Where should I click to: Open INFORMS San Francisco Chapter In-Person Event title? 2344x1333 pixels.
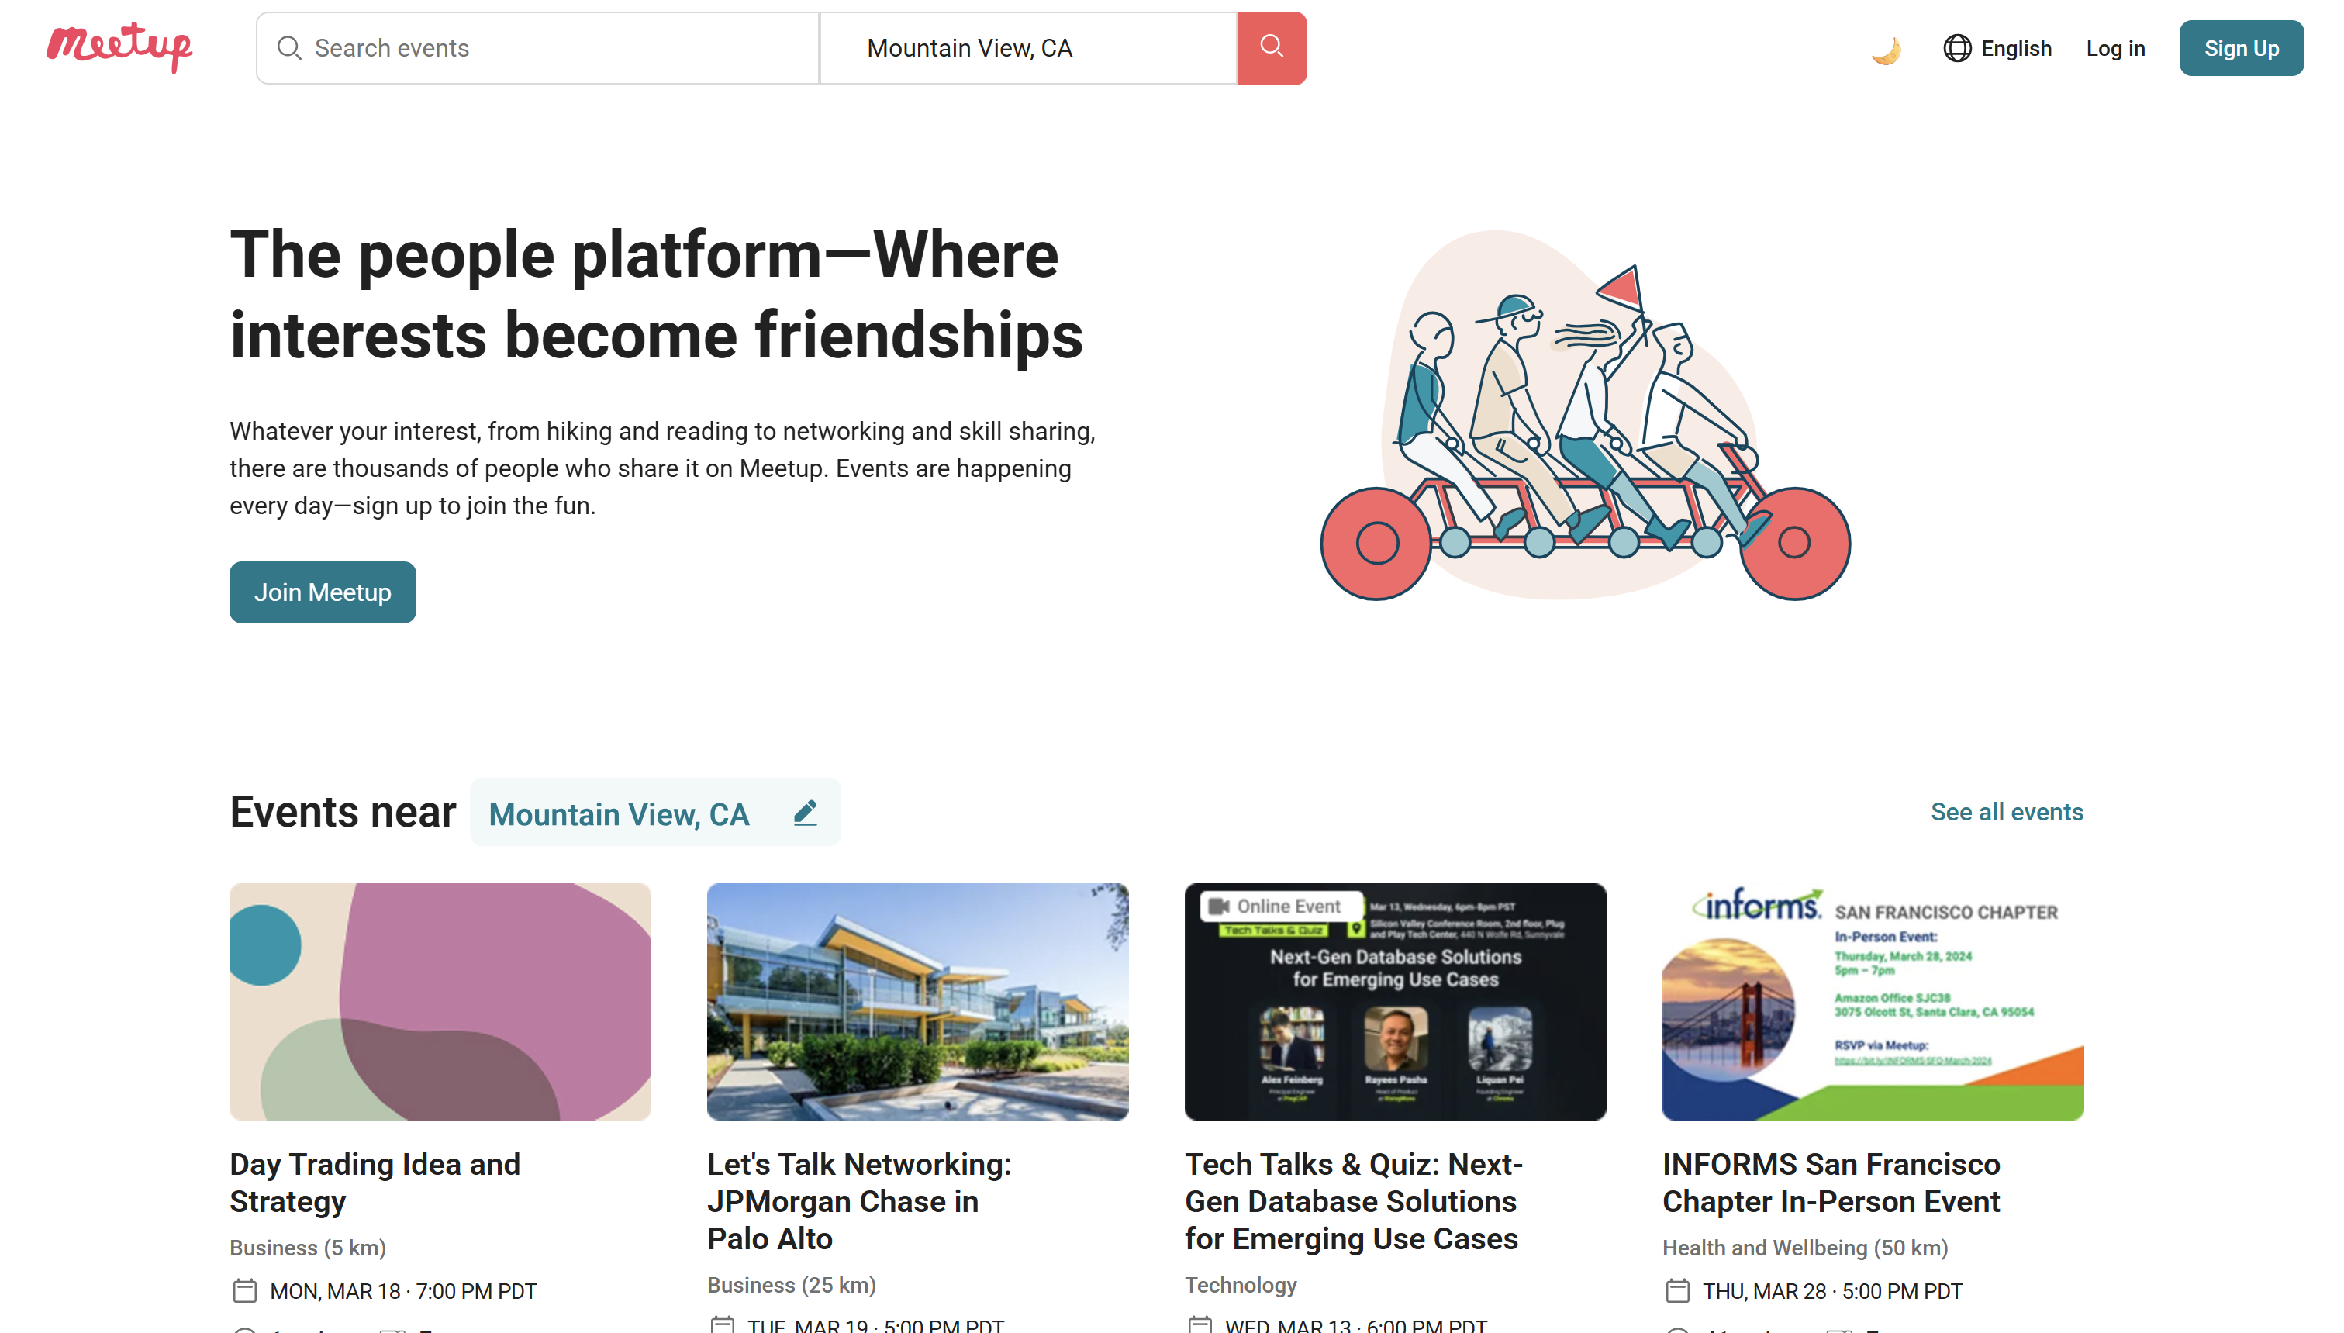coord(1831,1183)
